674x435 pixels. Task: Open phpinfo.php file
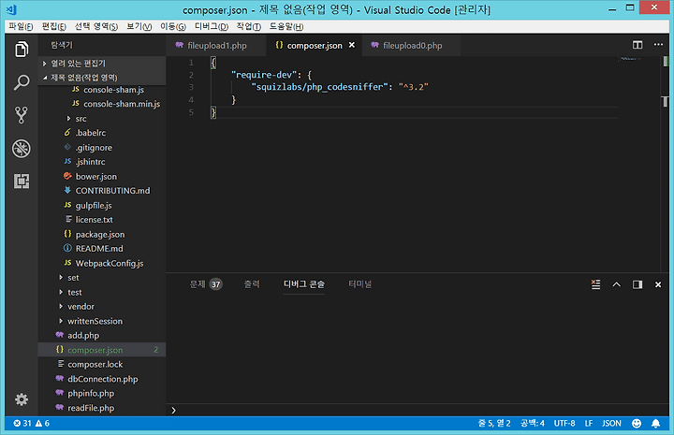pyautogui.click(x=102, y=393)
